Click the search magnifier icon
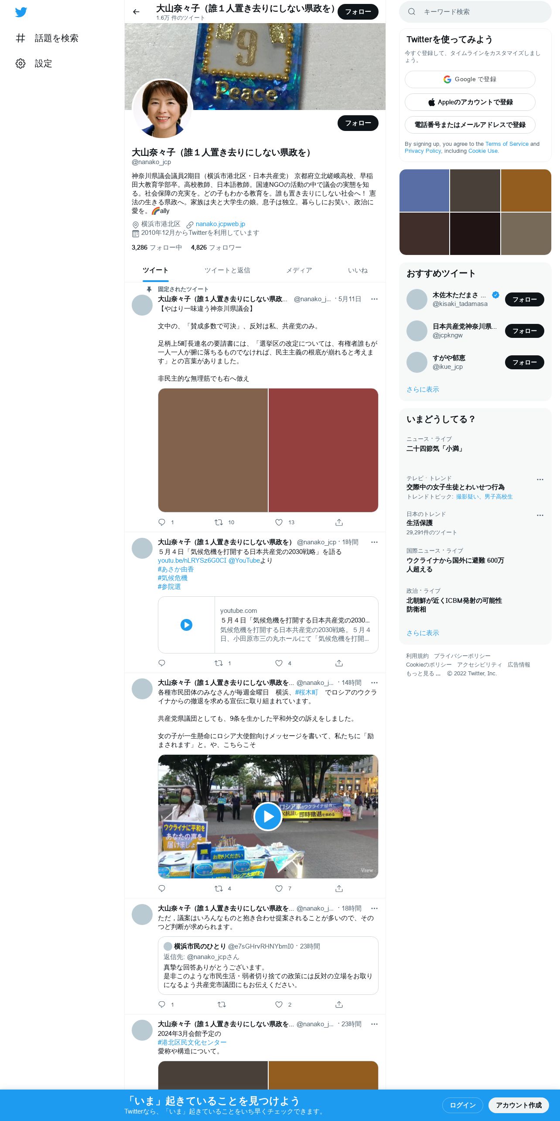The width and height of the screenshot is (560, 1121). coord(411,12)
